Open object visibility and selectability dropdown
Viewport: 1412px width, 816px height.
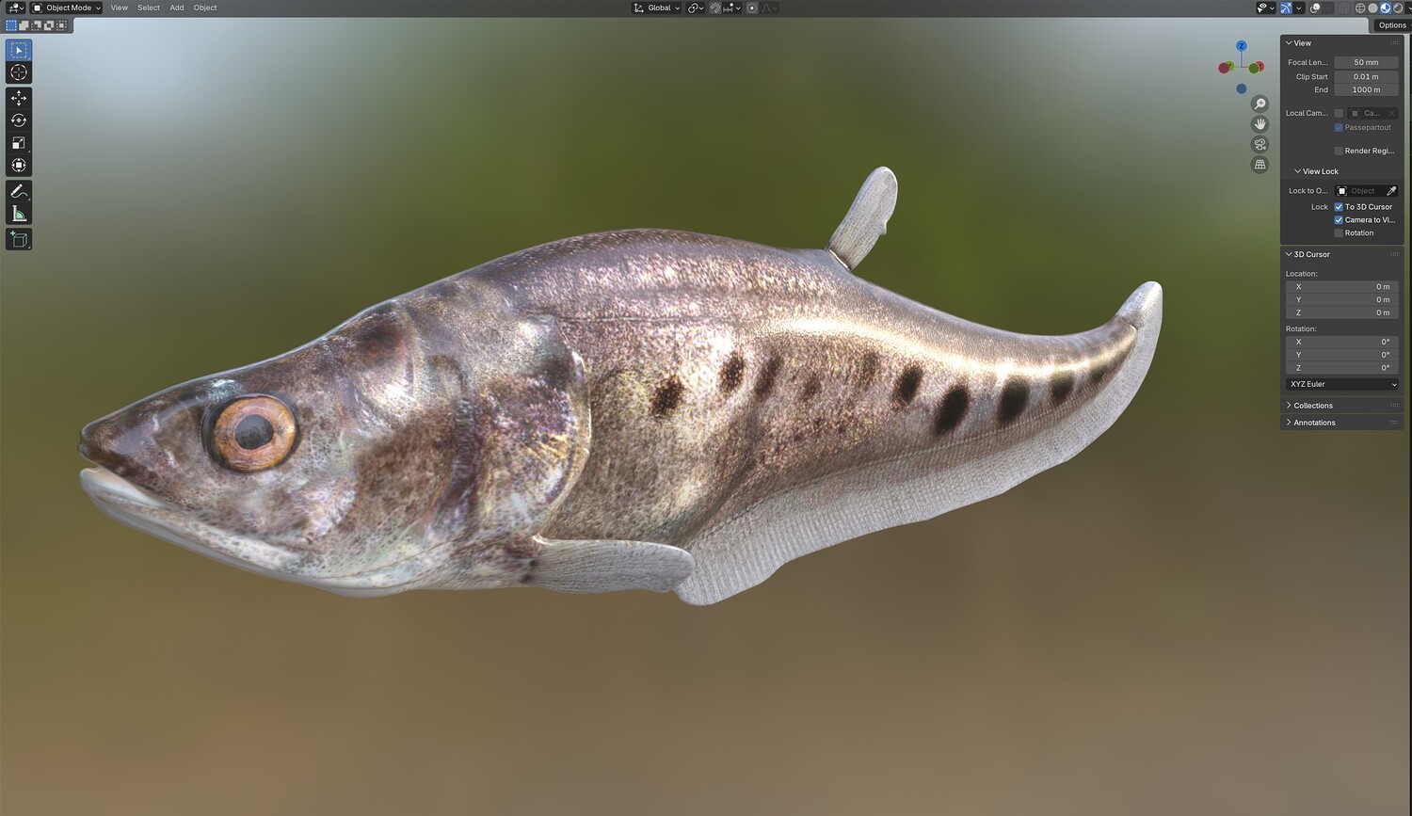click(x=1266, y=8)
